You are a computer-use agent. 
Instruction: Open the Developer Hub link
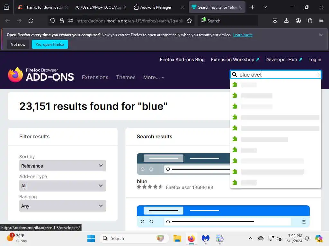coord(284,60)
